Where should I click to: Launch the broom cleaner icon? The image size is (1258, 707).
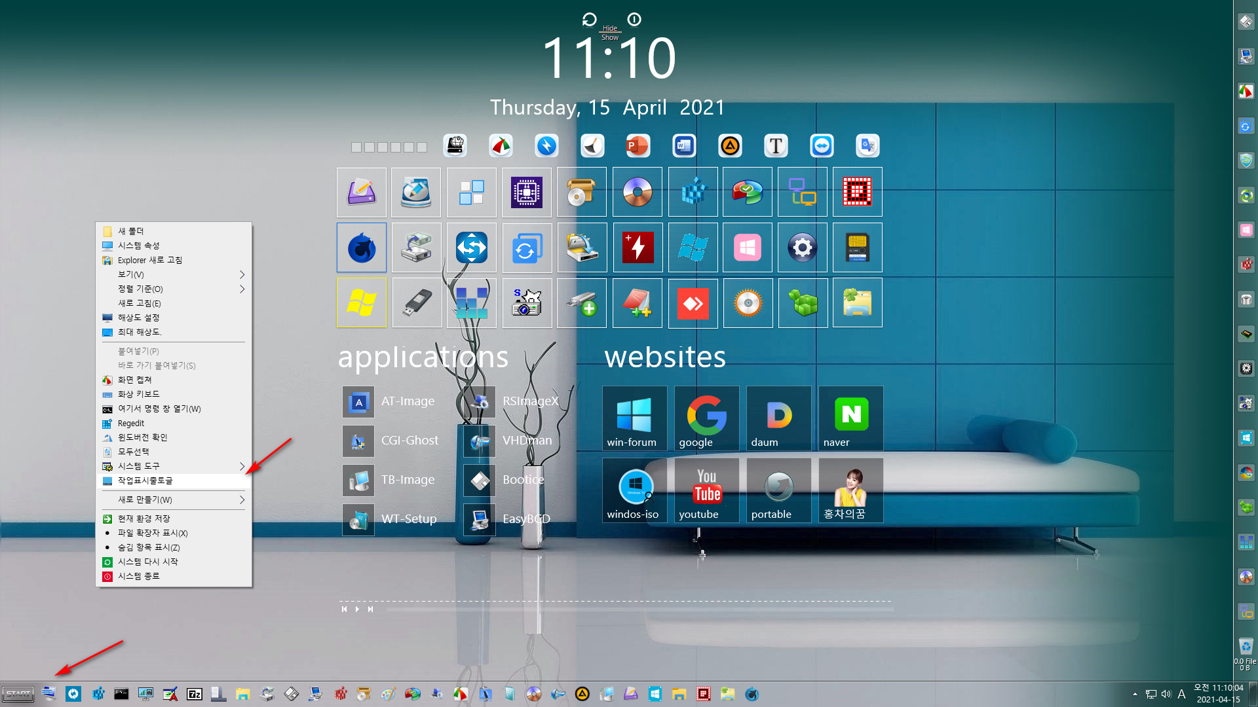click(592, 145)
